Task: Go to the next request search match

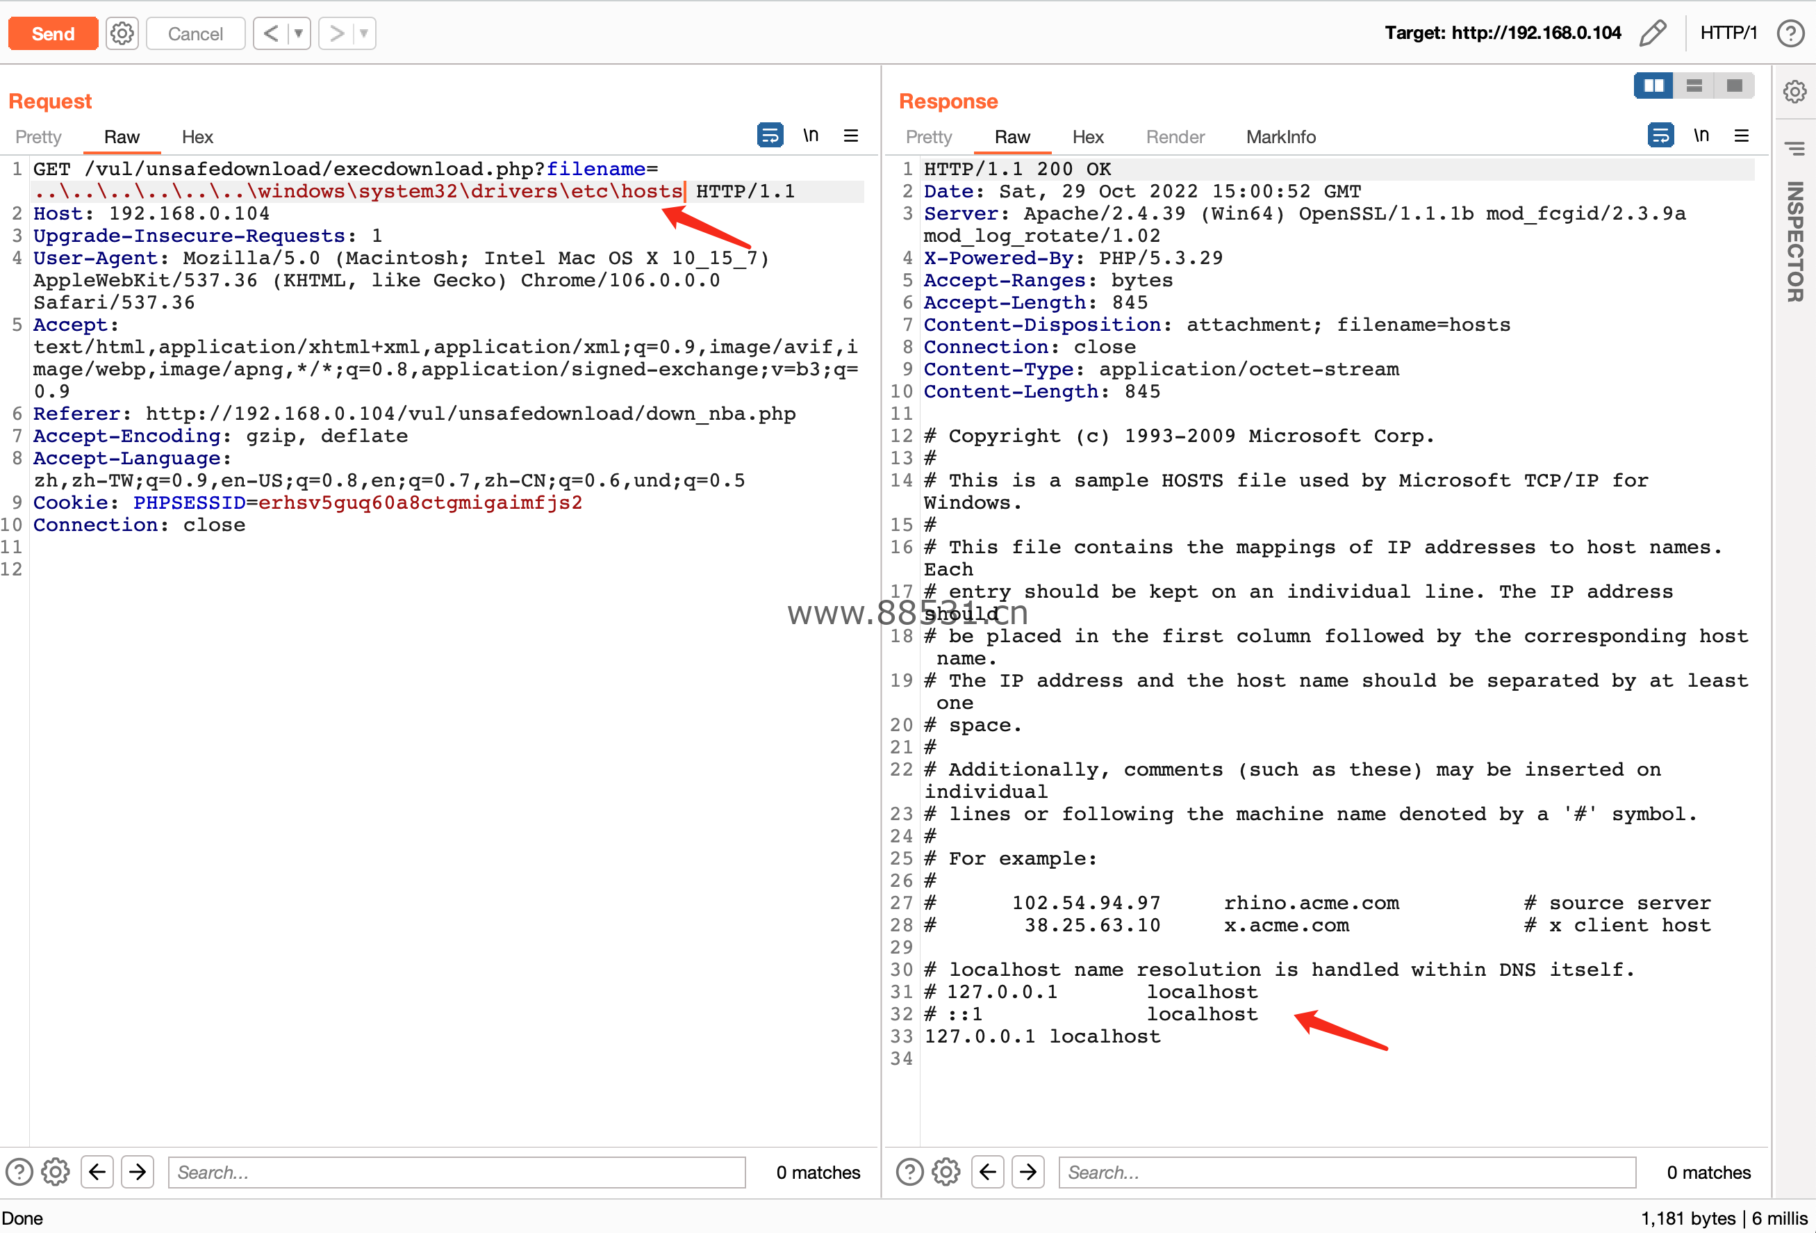Action: click(138, 1171)
